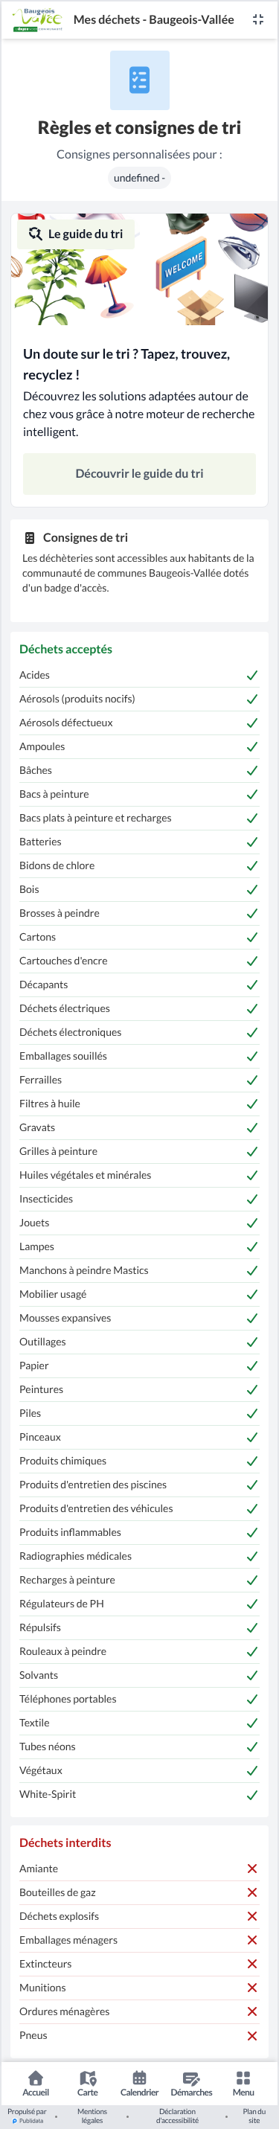Click the green checkmark next to Cartons
279x2129 pixels.
click(251, 937)
